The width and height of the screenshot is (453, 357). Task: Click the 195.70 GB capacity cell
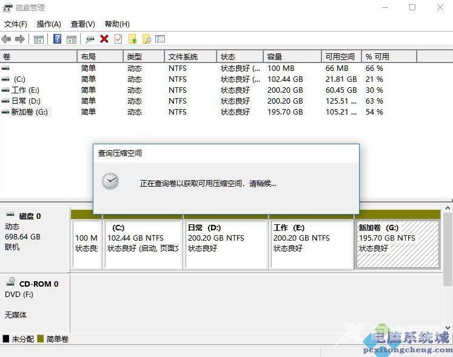pos(285,112)
